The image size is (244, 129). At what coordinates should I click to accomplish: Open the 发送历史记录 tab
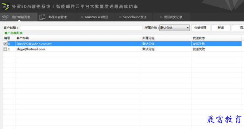[x=172, y=17]
